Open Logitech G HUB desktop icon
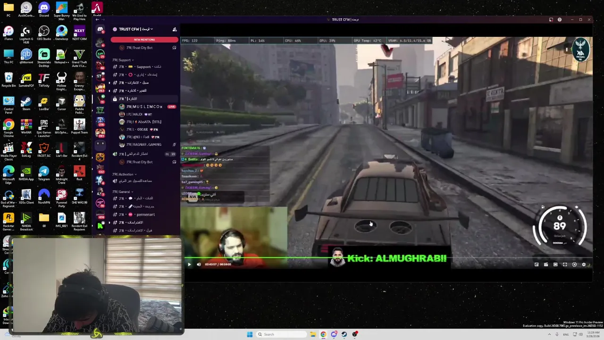Viewport: 604px width, 340px height. point(26,34)
